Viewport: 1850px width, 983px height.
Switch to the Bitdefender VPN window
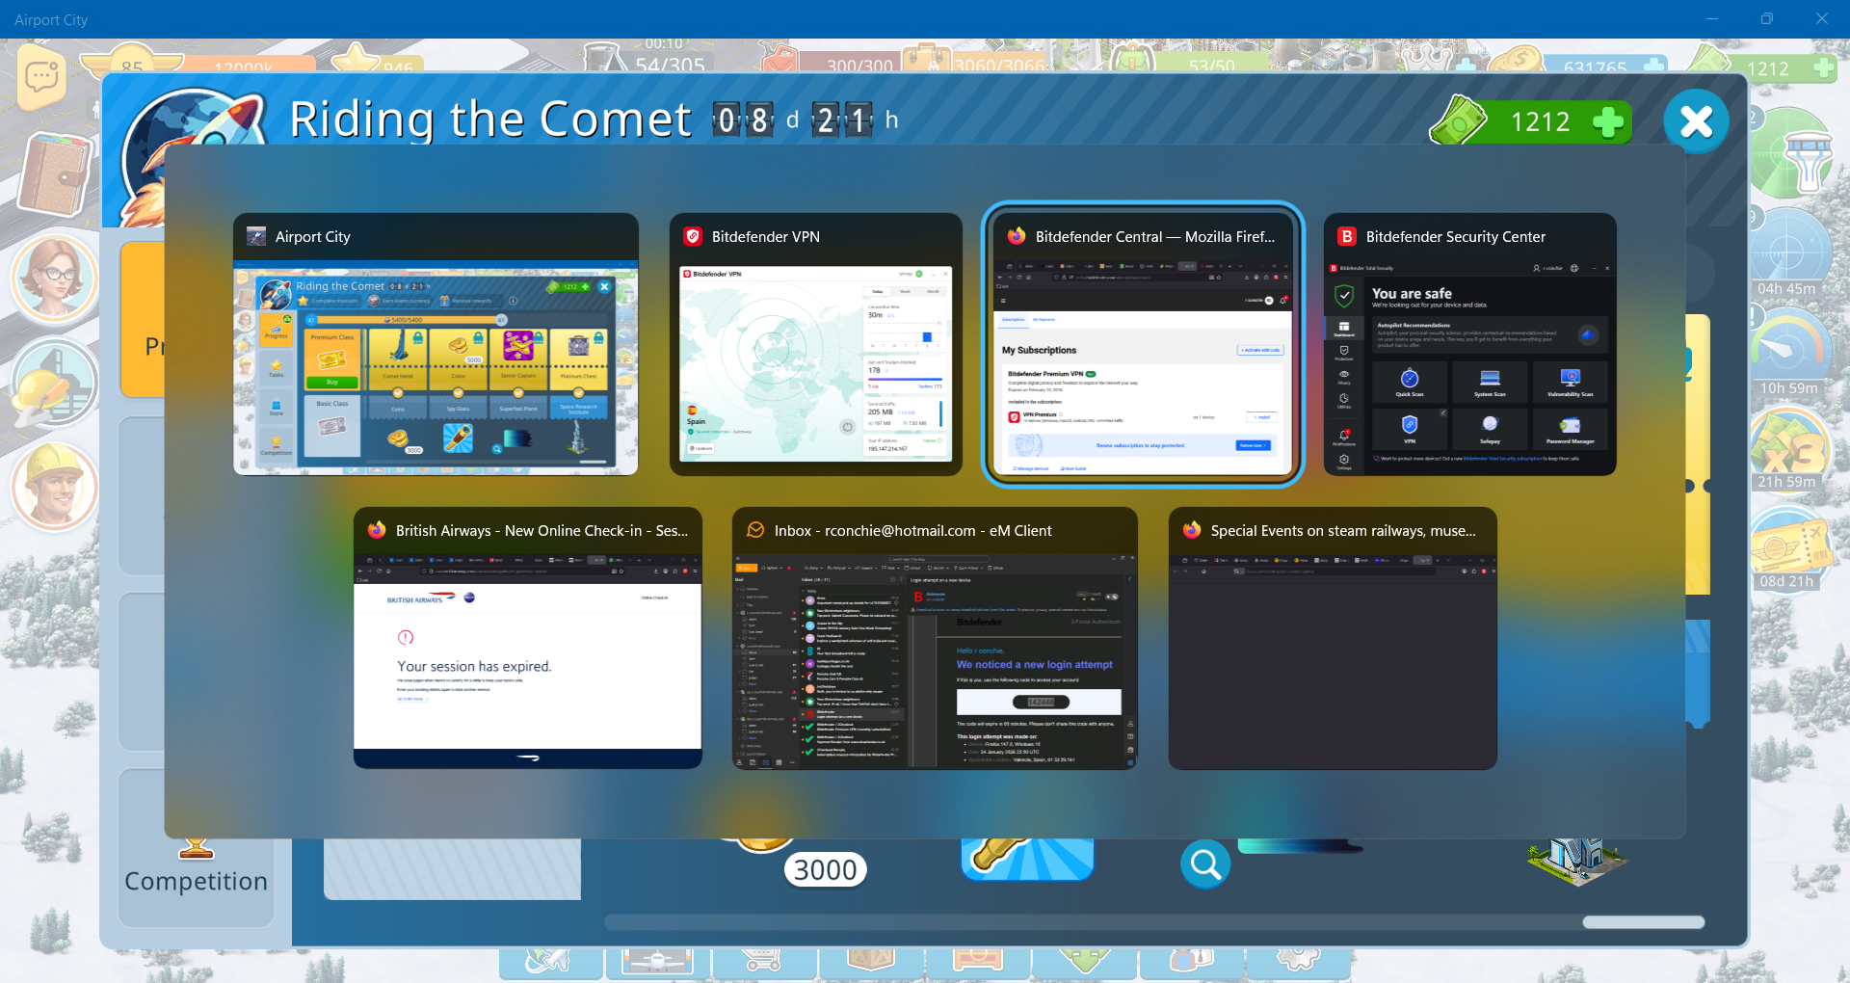tap(815, 364)
